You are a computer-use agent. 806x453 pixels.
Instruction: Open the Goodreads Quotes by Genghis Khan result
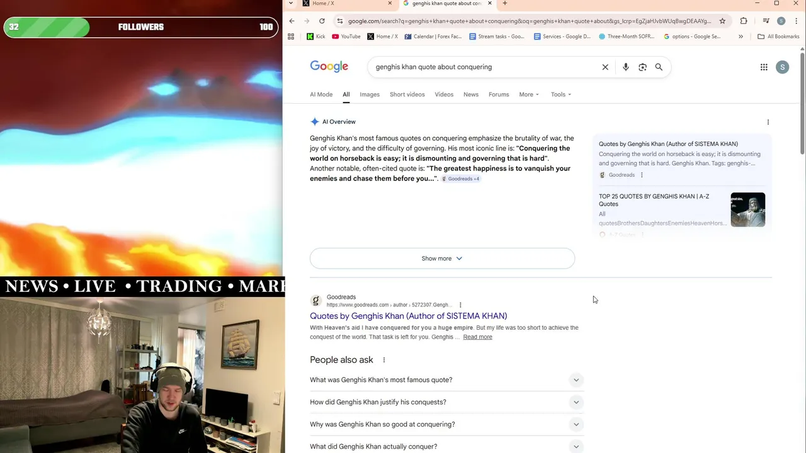(408, 316)
